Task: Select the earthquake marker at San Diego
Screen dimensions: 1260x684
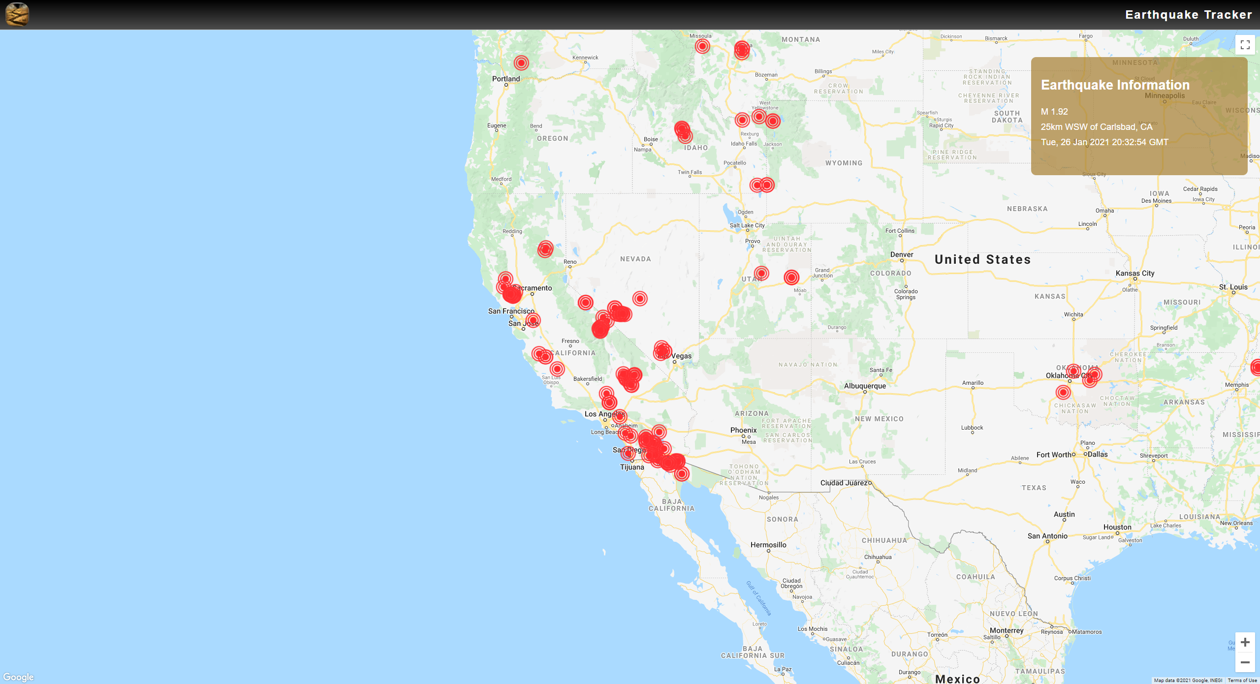Action: (x=628, y=454)
